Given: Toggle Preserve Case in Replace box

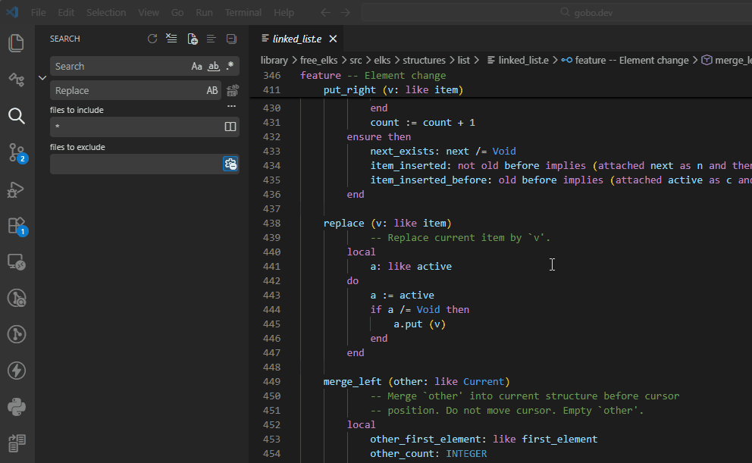Looking at the screenshot, I should click(x=212, y=91).
